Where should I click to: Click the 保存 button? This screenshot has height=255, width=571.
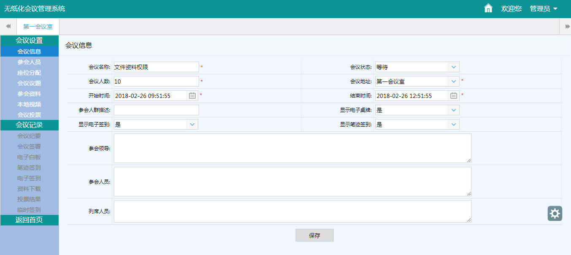pyautogui.click(x=314, y=236)
